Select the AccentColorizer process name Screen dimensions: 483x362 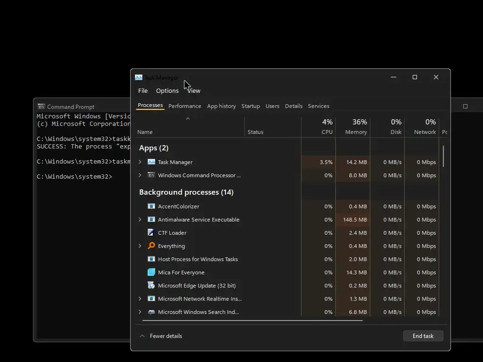point(179,206)
